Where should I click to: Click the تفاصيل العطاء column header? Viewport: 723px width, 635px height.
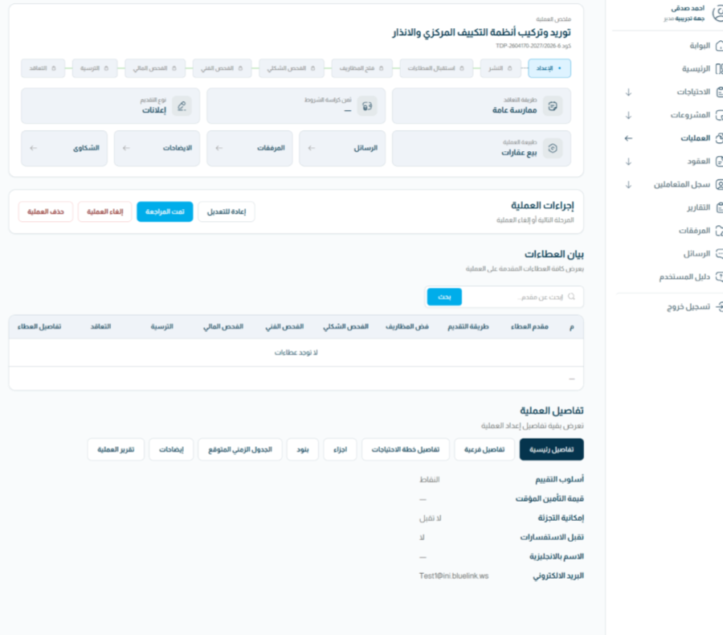(39, 326)
